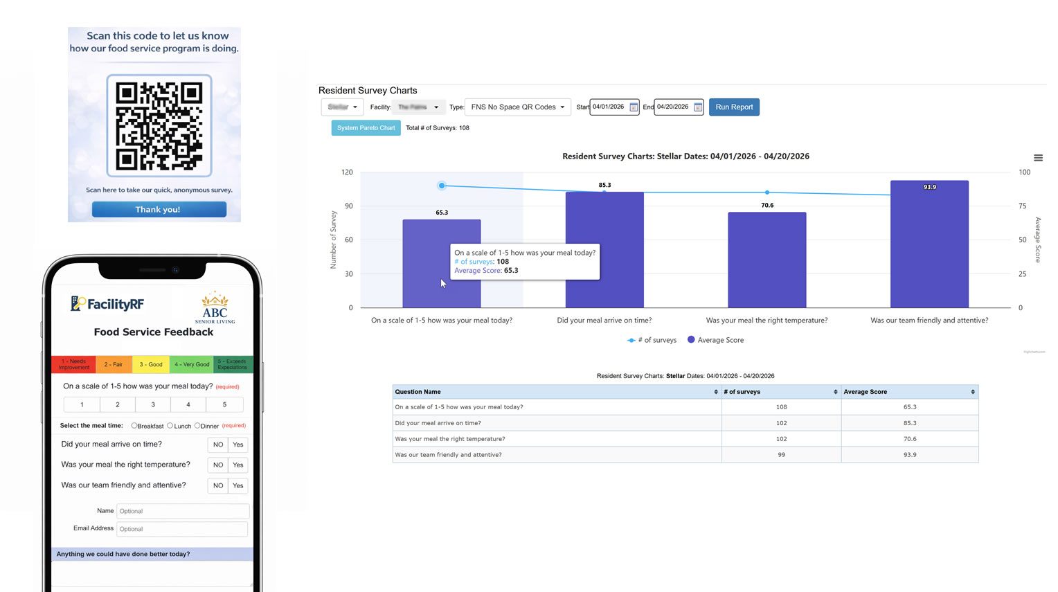Click table row 'Did your meal arrive on time?'
Image resolution: width=1058 pixels, height=592 pixels.
(685, 423)
